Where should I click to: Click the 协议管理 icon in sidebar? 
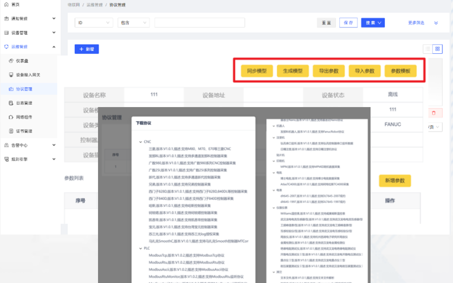click(x=11, y=89)
